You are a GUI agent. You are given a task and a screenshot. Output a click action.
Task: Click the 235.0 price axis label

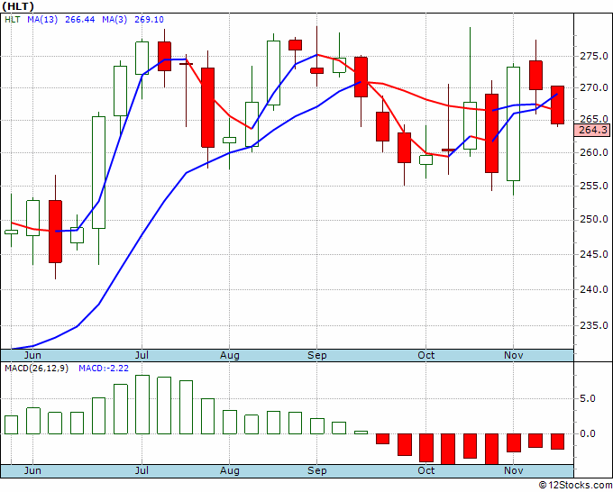click(594, 325)
